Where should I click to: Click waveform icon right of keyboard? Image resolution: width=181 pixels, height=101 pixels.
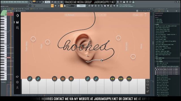click(x=148, y=88)
